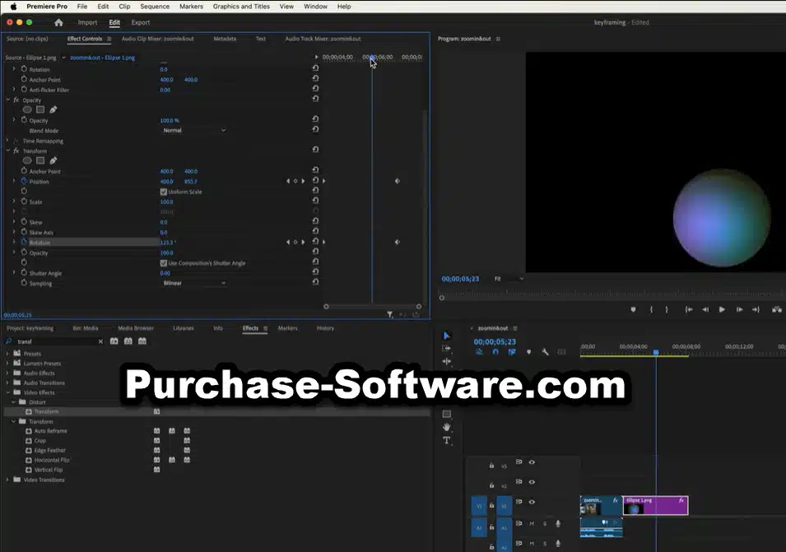Viewport: 786px width, 552px height.
Task: Hide track V1 with eye icon
Action: coord(532,502)
